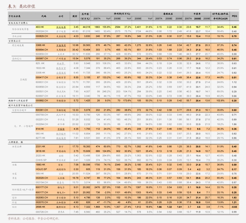The height and width of the screenshot is (223, 246).
Task: Click the YoY value -51.7%
Action: (x=128, y=187)
